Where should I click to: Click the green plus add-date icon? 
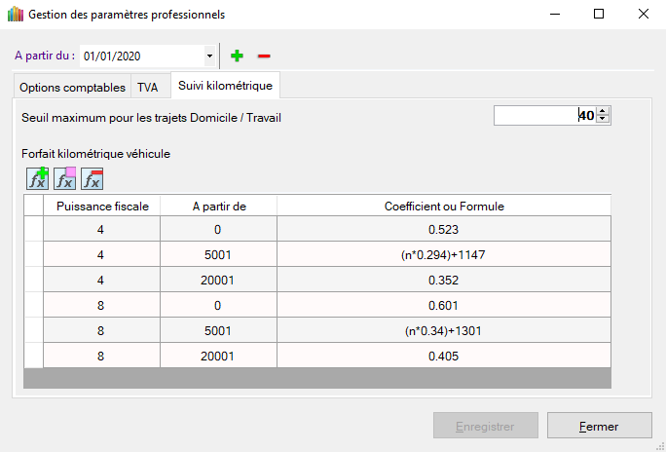pyautogui.click(x=237, y=56)
